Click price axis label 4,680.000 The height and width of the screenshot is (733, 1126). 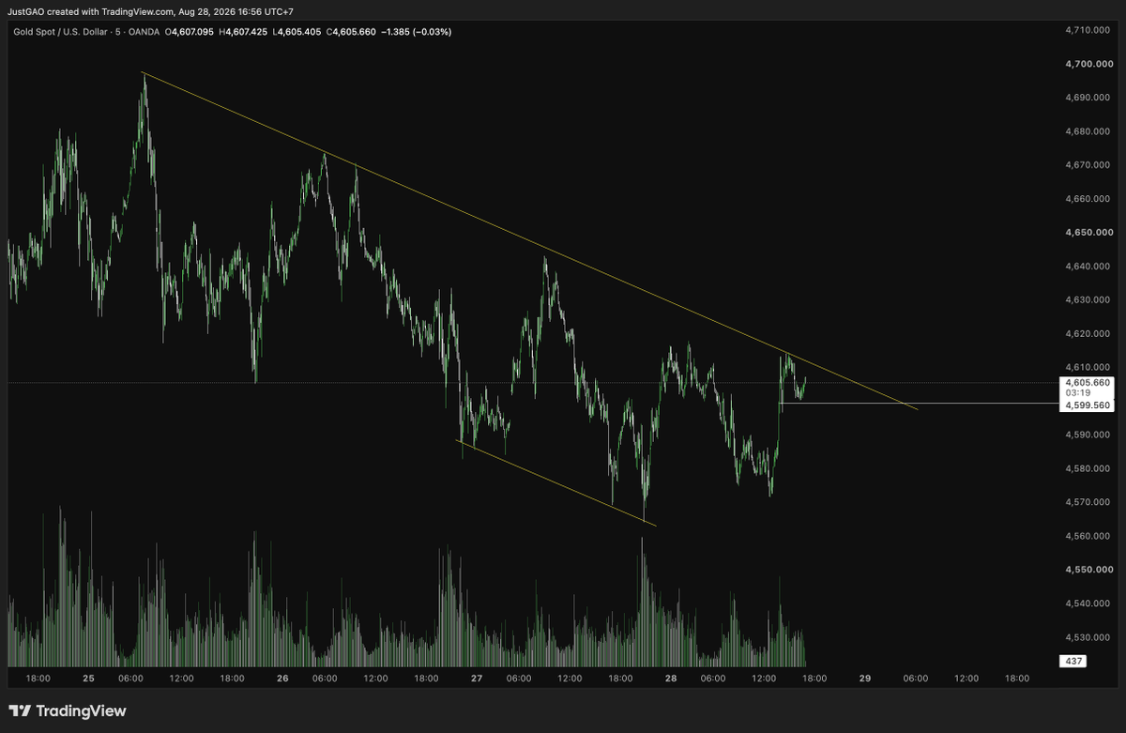1088,131
